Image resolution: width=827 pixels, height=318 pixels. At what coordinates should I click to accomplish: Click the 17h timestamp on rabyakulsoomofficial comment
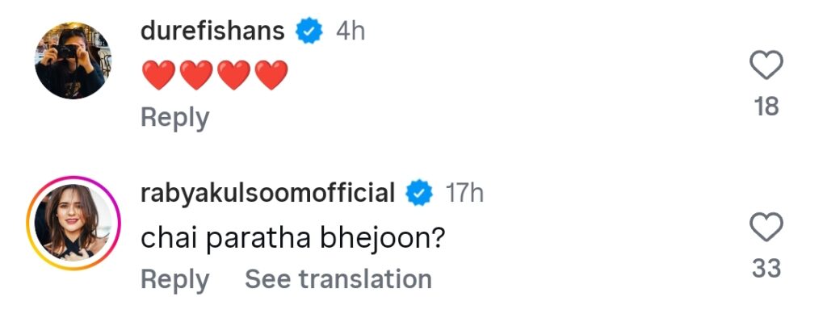click(464, 194)
